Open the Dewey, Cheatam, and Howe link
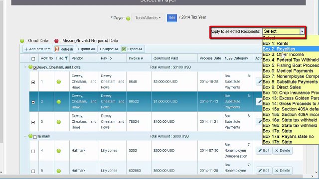 pyautogui.click(x=59, y=67)
